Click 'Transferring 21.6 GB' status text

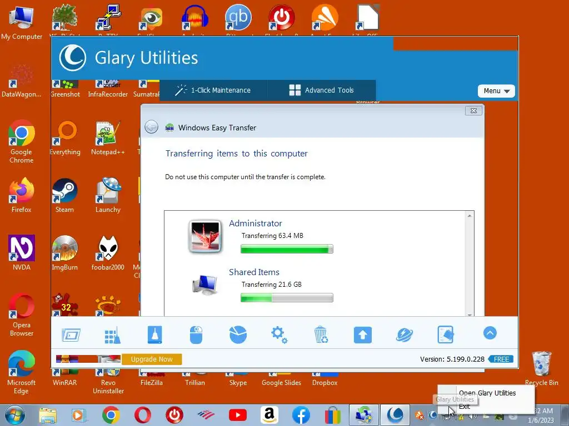[x=272, y=285]
